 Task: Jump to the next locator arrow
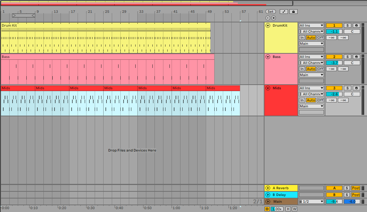coord(273,18)
